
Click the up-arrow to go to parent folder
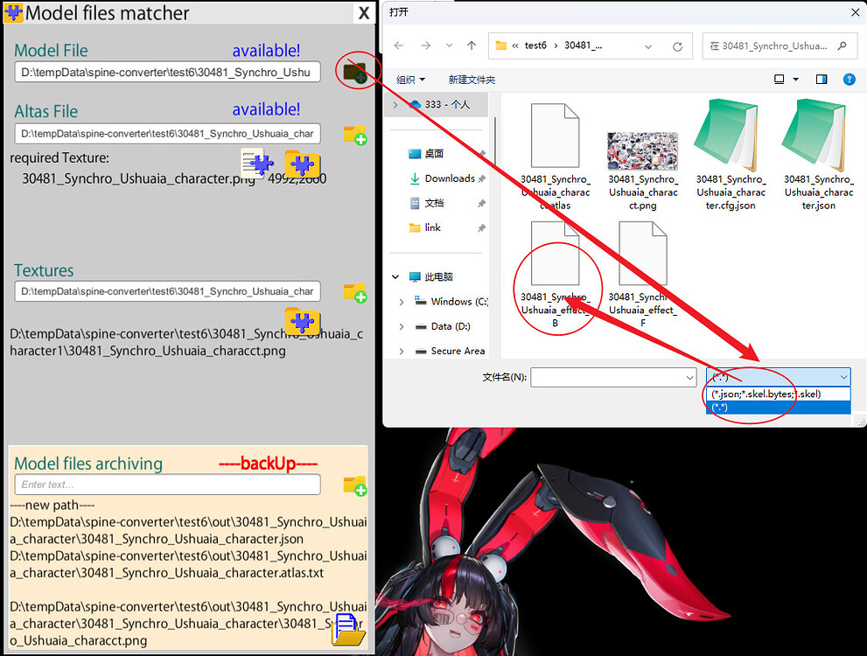[471, 45]
